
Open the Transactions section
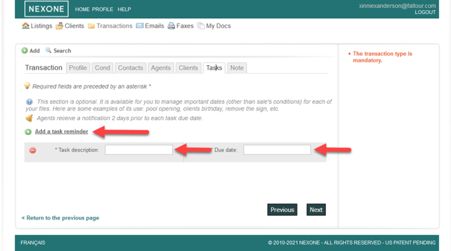[x=114, y=26]
